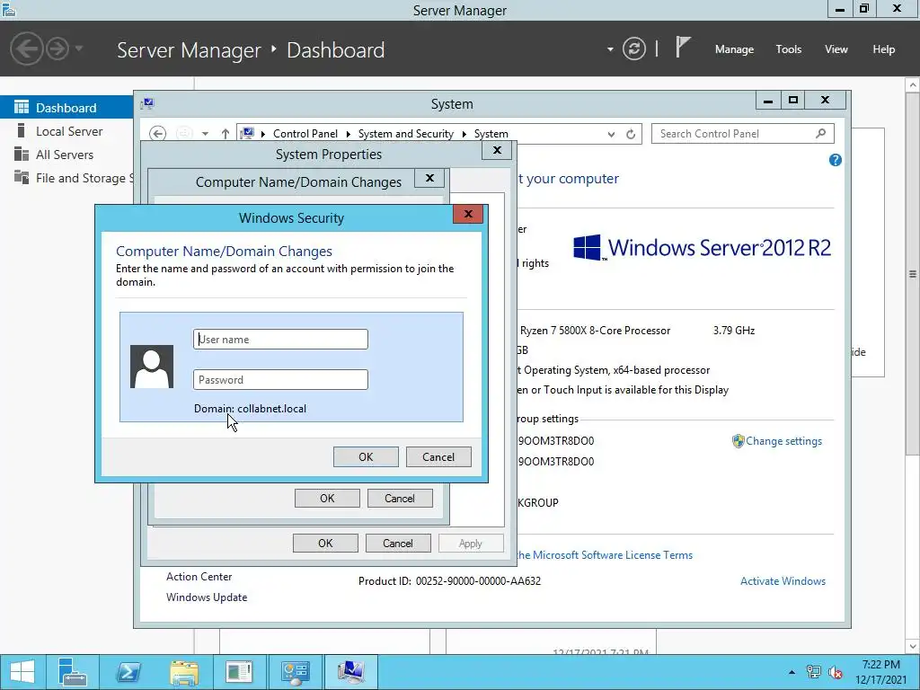Click the Change settings link

pyautogui.click(x=783, y=441)
